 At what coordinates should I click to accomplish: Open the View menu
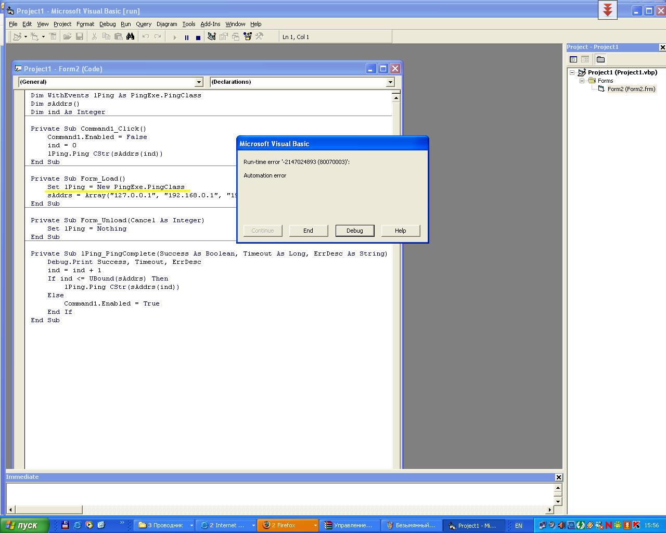[x=43, y=24]
